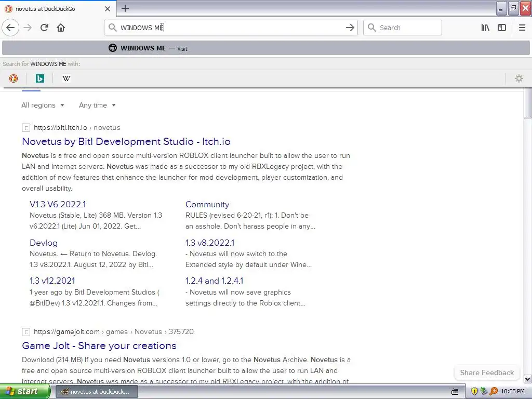Open the 1.2.4 and 1.2.4.1 sublink
This screenshot has height=399, width=532.
click(x=214, y=281)
